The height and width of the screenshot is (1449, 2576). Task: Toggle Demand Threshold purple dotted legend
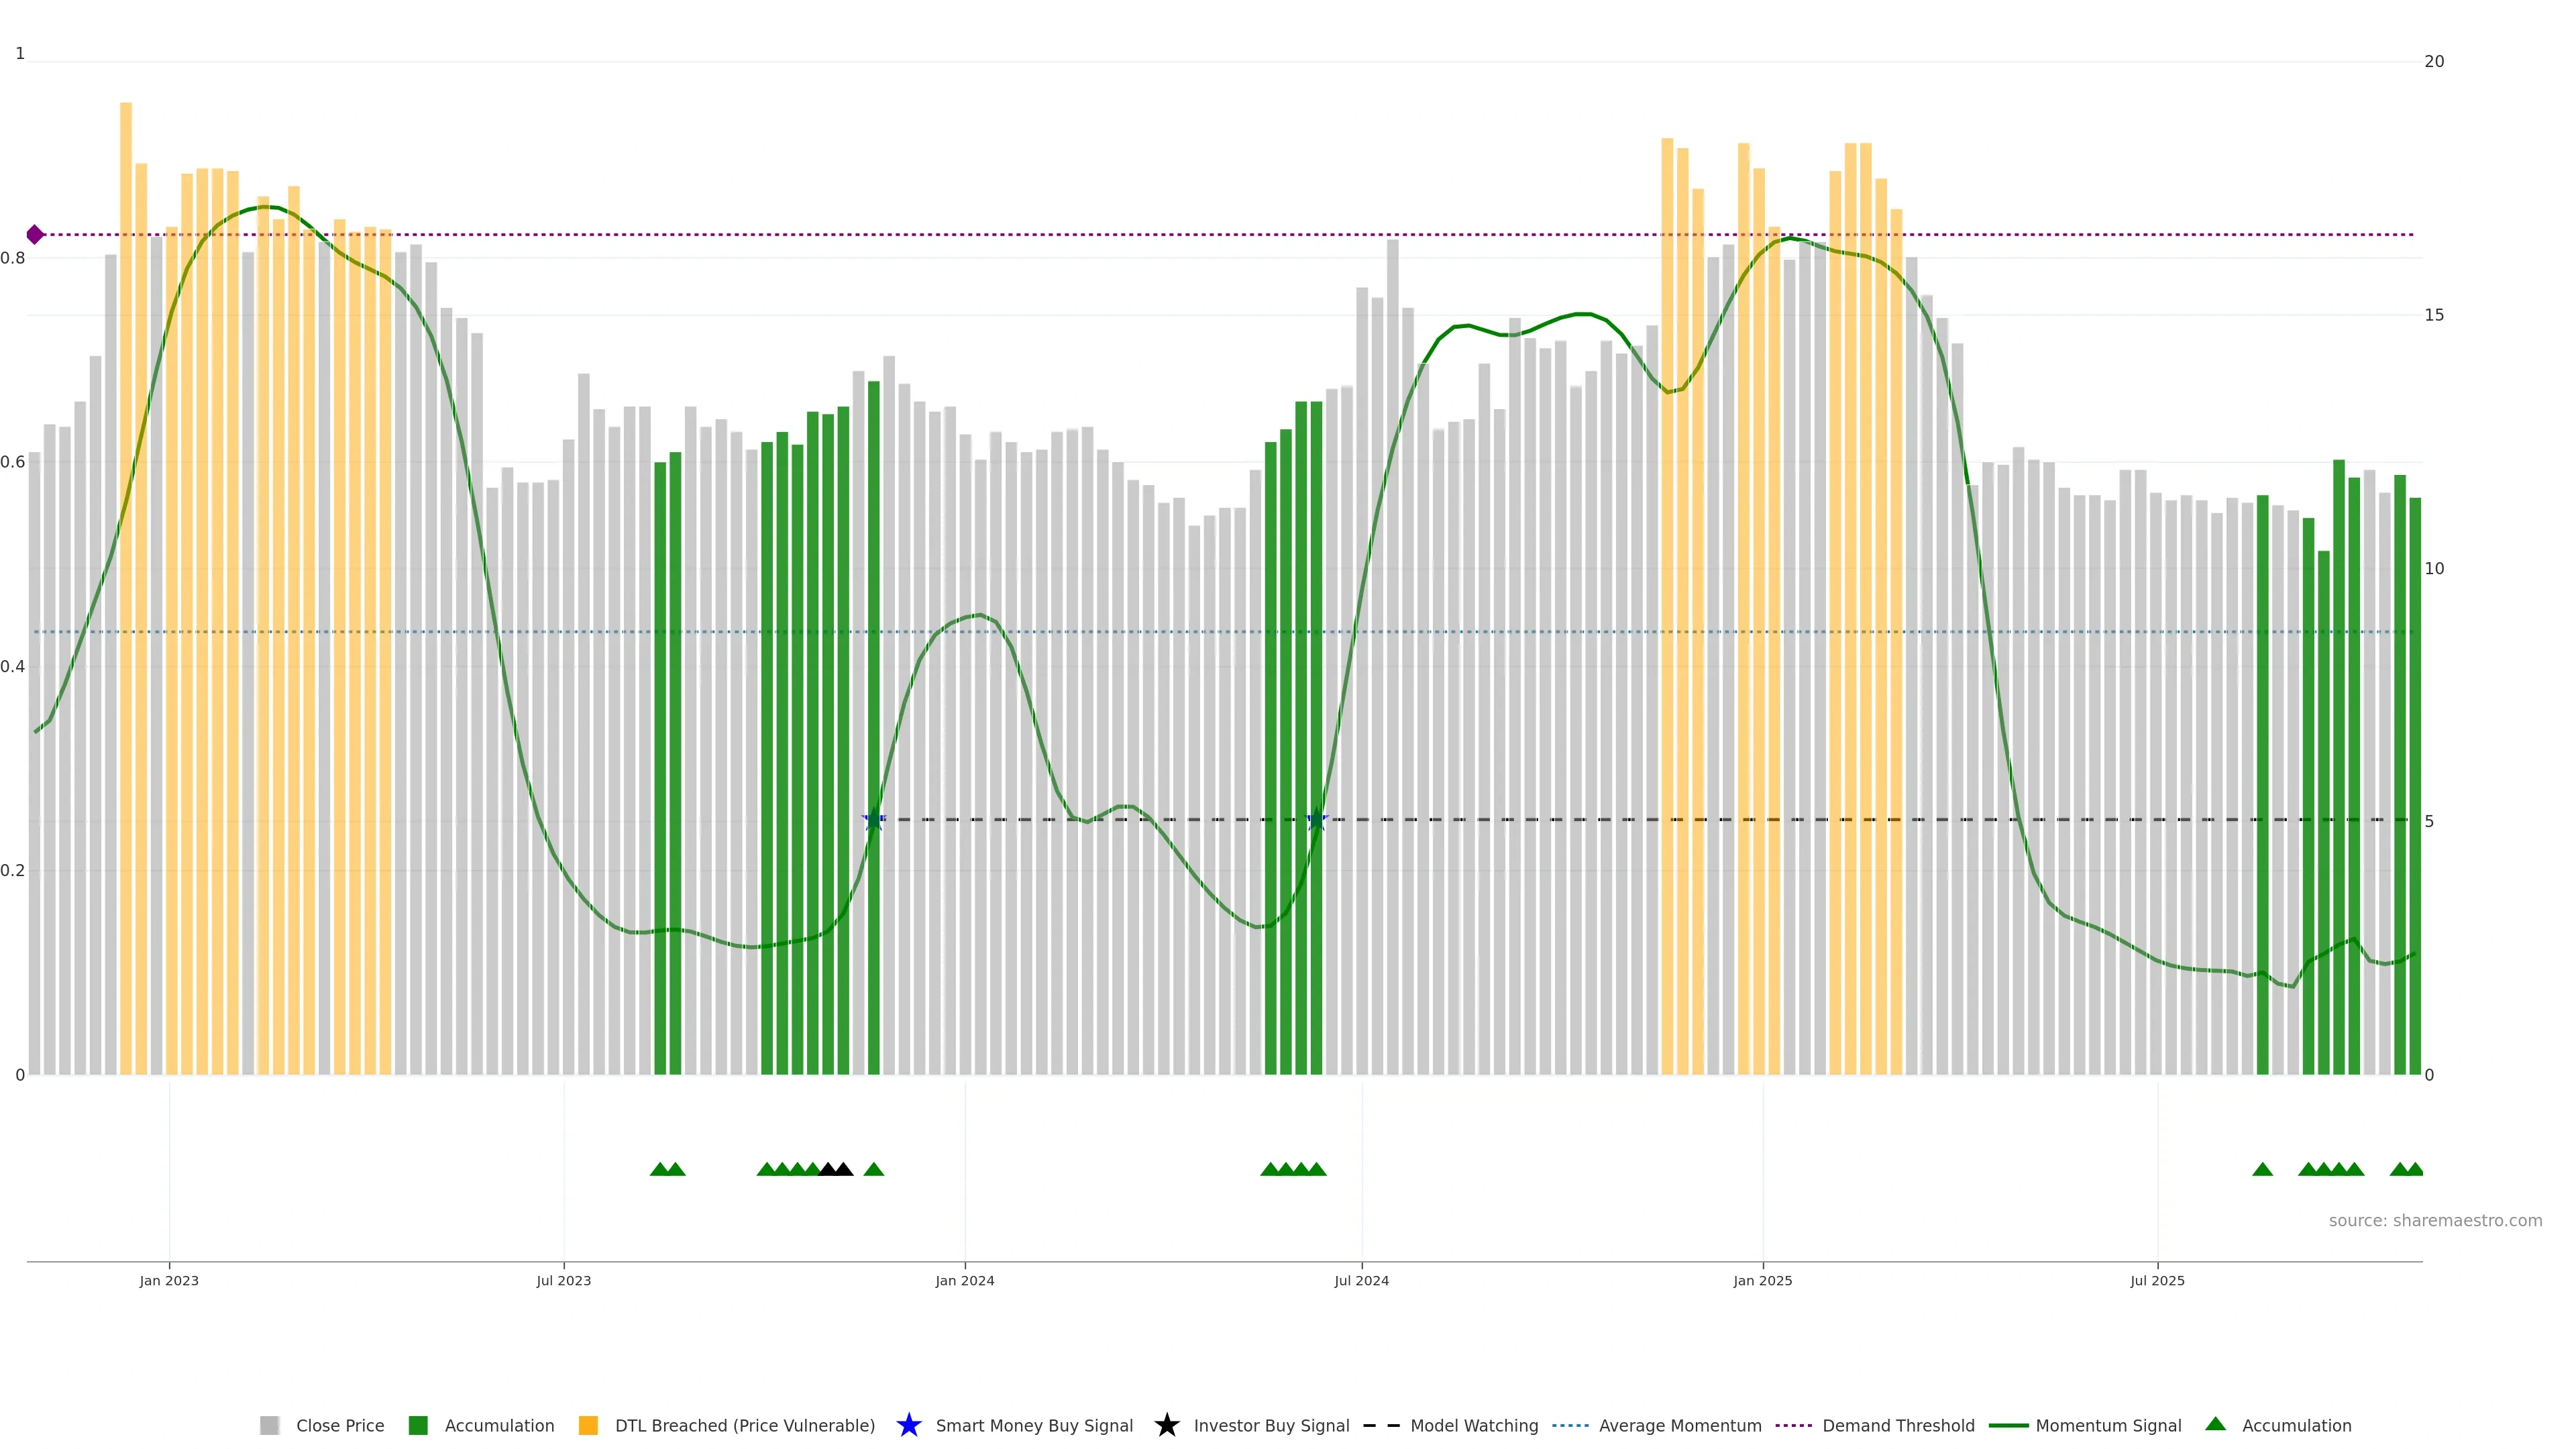tap(1793, 1425)
